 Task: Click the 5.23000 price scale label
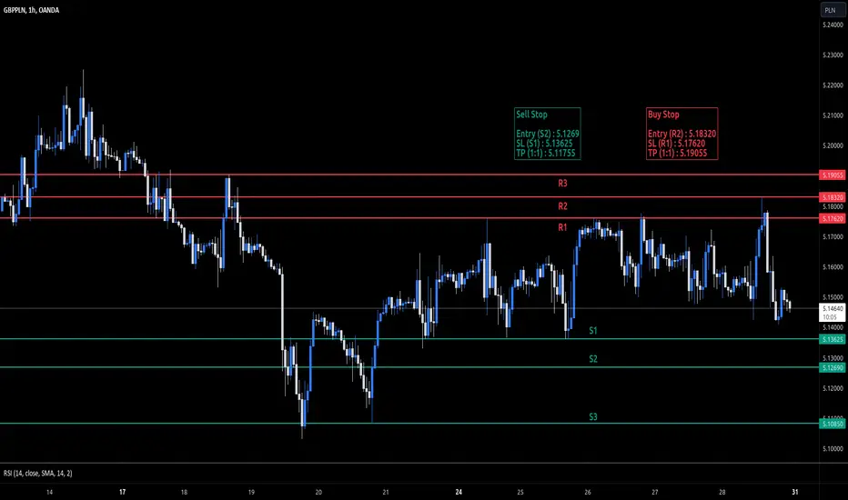point(833,55)
